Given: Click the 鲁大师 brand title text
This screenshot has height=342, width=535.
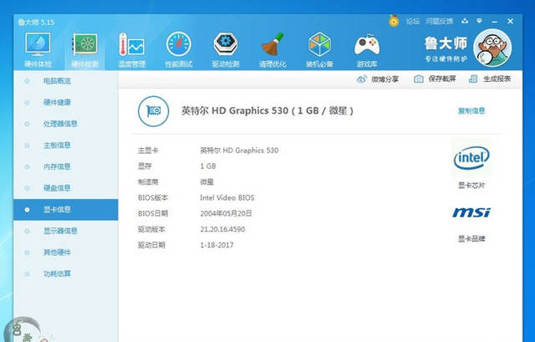Looking at the screenshot, I should click(446, 43).
